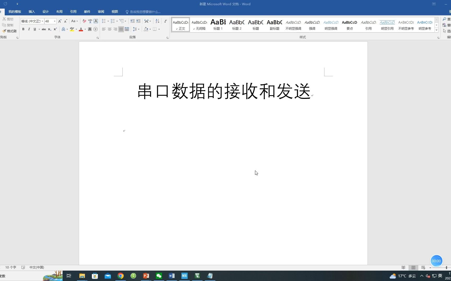Switch to the 插入 ribbon tab
Image resolution: width=451 pixels, height=281 pixels.
(32, 11)
